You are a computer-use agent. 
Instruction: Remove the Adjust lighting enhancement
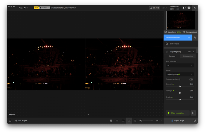click(x=193, y=52)
